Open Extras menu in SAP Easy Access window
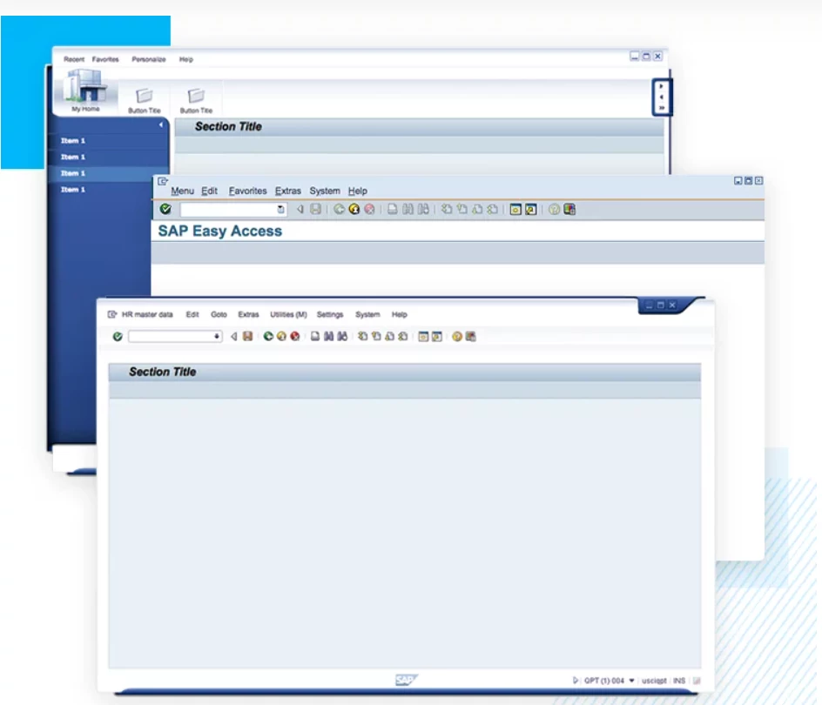The height and width of the screenshot is (705, 822). [288, 191]
